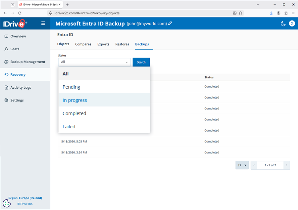Select Recovery in the sidebar
Image resolution: width=298 pixels, height=210 pixels.
pyautogui.click(x=25, y=74)
